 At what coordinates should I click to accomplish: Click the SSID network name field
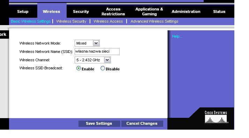[x=97, y=52]
